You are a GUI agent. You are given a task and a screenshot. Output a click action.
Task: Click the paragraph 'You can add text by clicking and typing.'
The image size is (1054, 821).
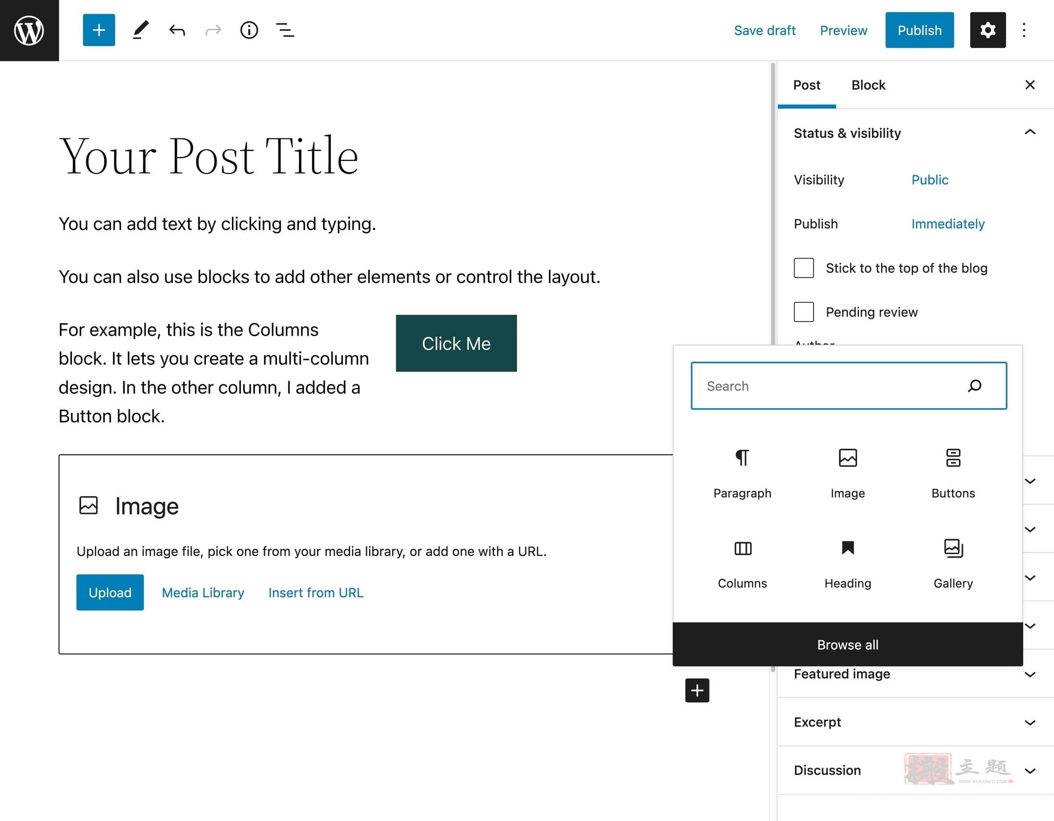pyautogui.click(x=217, y=224)
